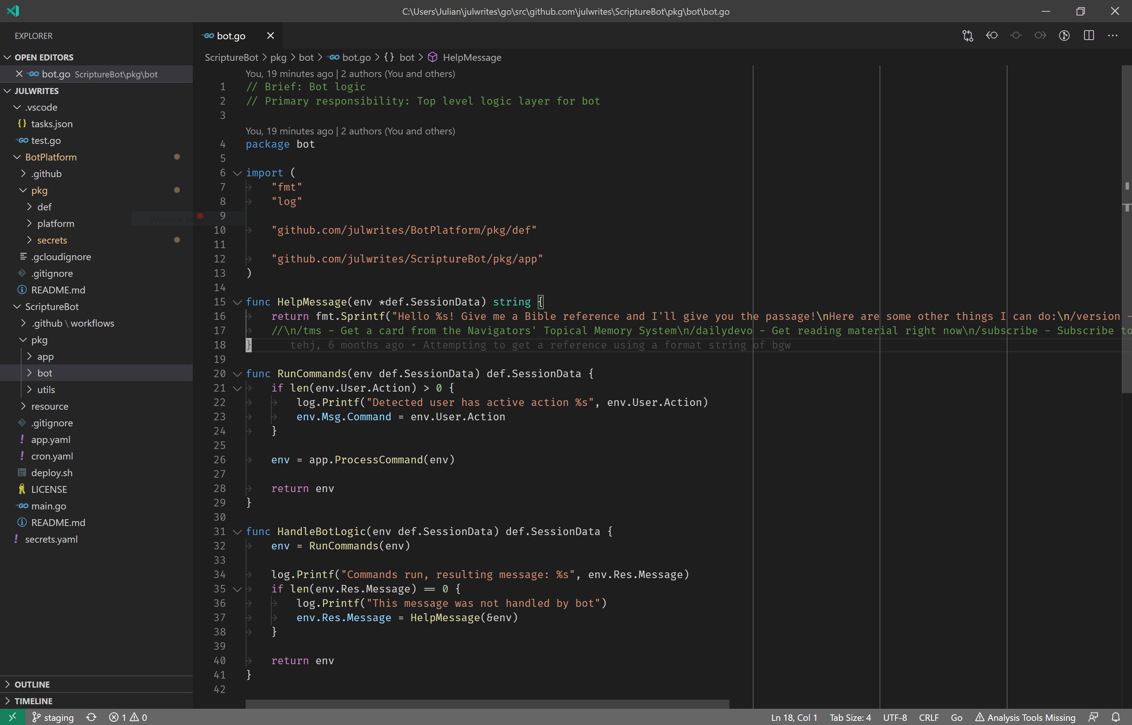Click the horizontal scrollbar of the editor
This screenshot has height=725, width=1132.
[x=487, y=704]
